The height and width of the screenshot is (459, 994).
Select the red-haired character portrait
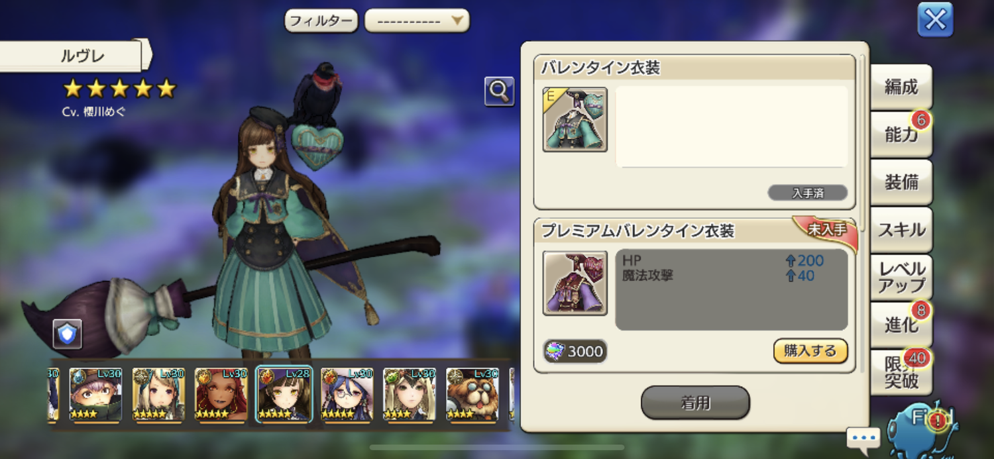pos(221,395)
